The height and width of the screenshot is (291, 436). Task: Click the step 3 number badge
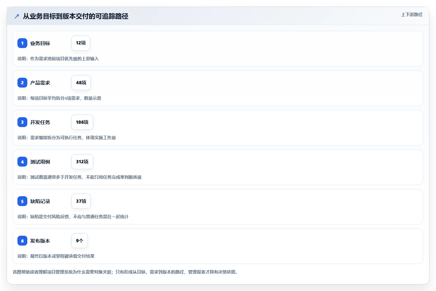pos(22,122)
